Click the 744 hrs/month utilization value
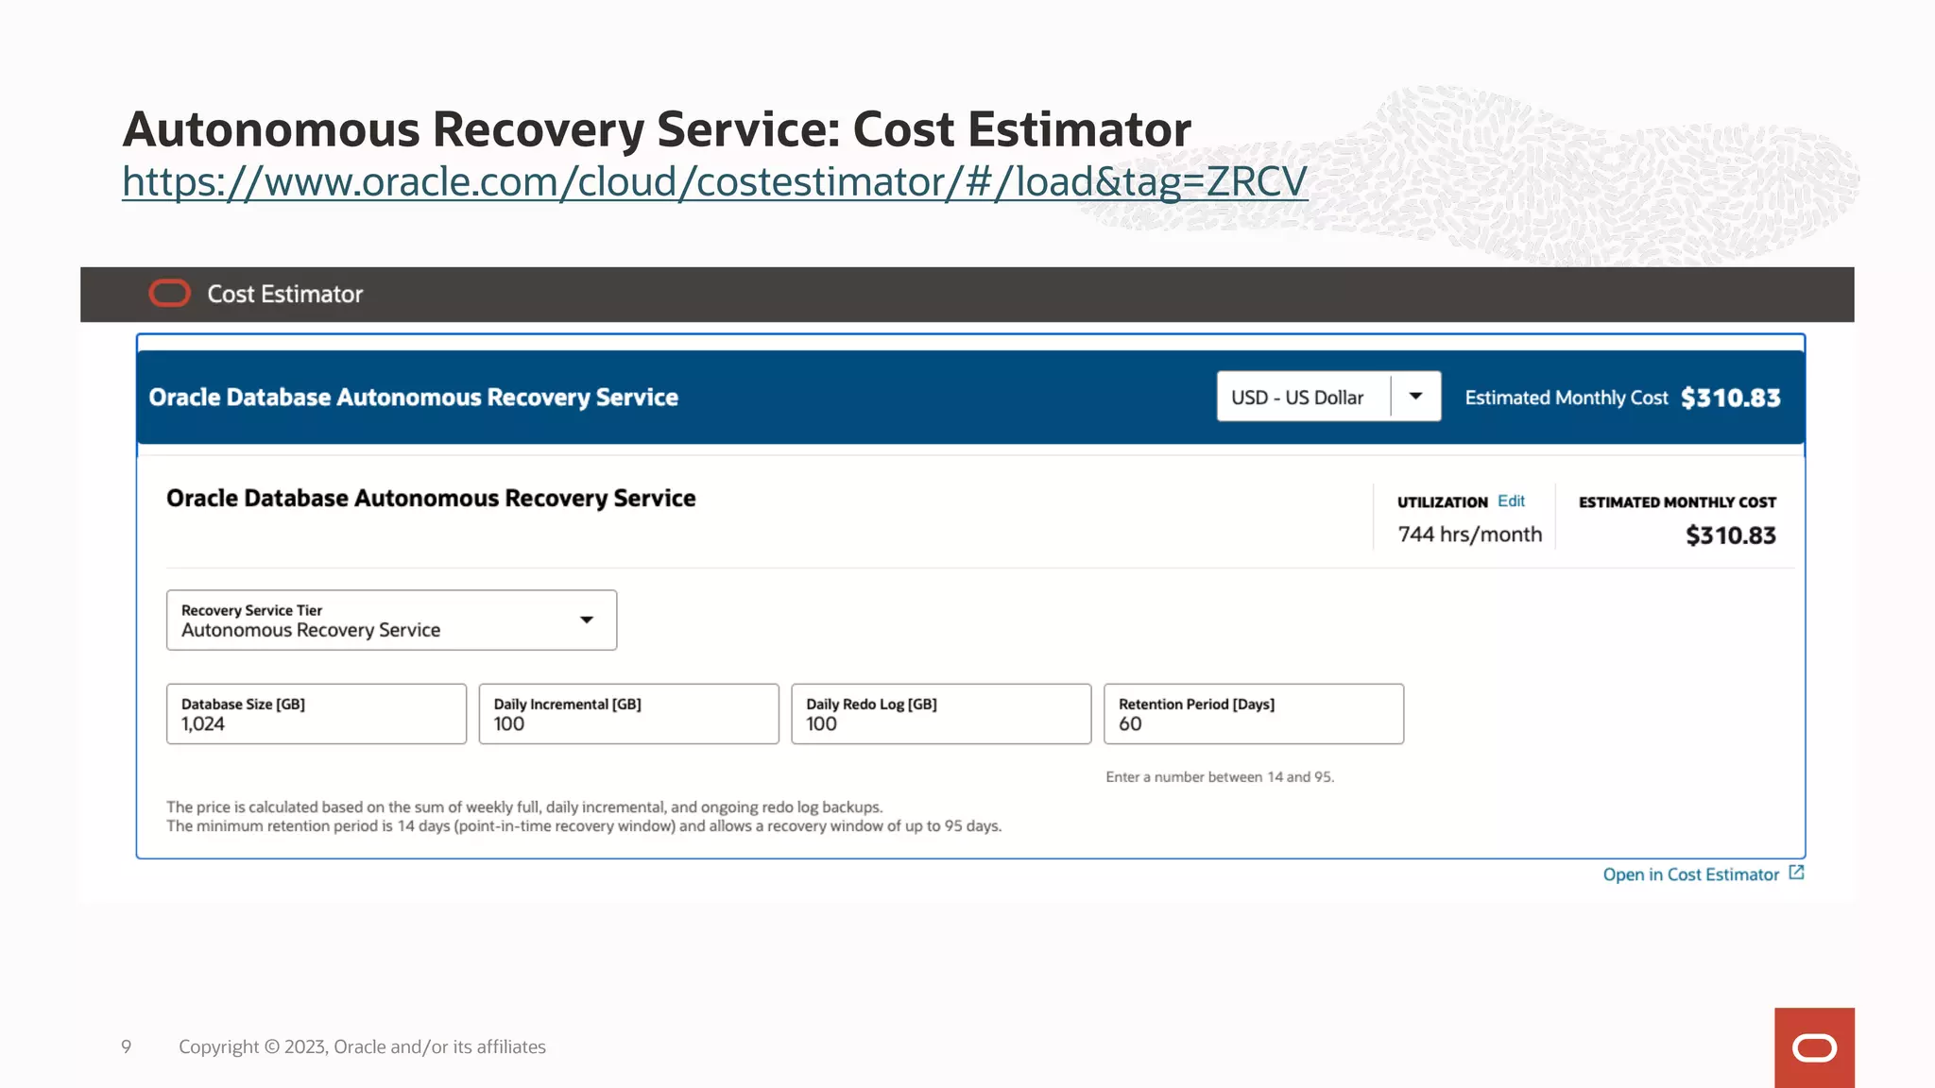The width and height of the screenshot is (1935, 1088). click(x=1469, y=535)
